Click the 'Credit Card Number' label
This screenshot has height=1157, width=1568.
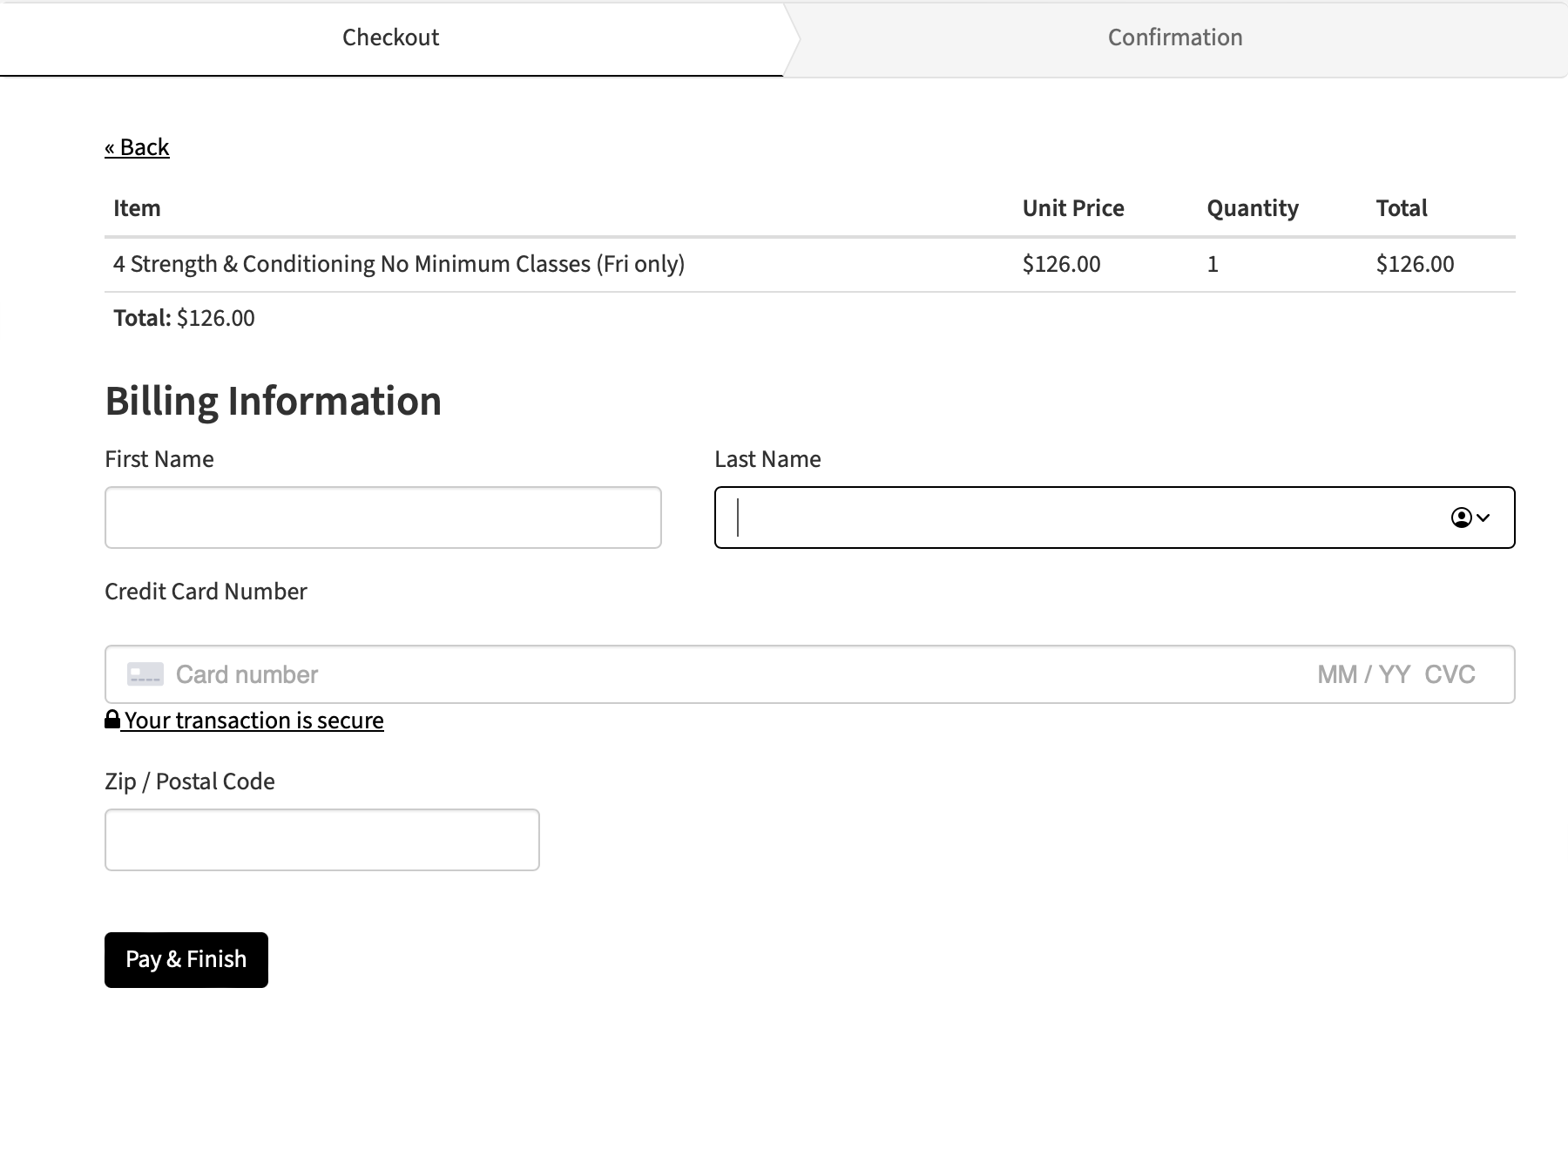(x=206, y=592)
